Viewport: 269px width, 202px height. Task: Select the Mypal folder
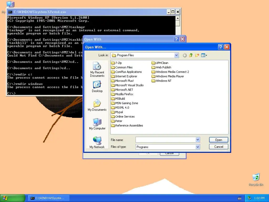tap(117, 112)
